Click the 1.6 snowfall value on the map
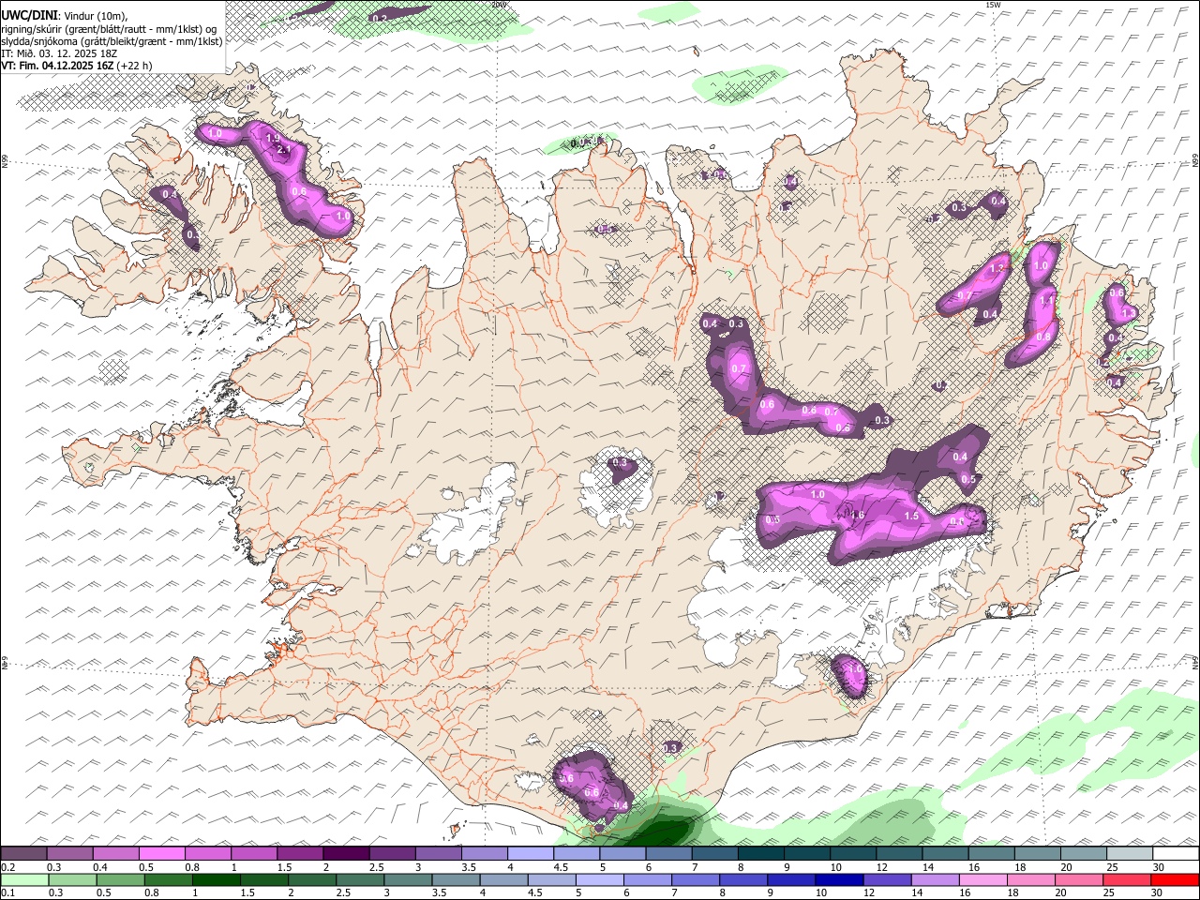Screen dimensions: 1200x900 click(x=856, y=515)
